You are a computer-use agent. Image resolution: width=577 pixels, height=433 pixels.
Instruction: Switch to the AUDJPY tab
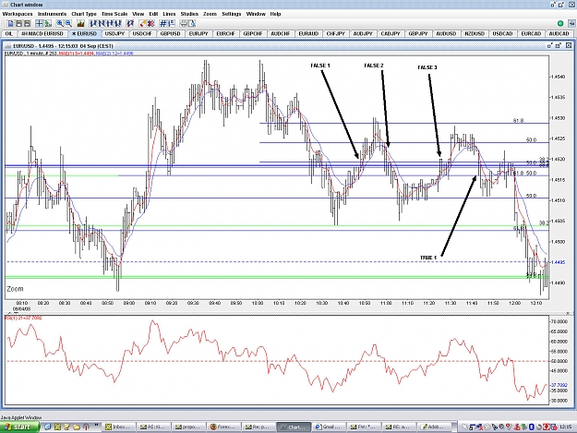[363, 33]
